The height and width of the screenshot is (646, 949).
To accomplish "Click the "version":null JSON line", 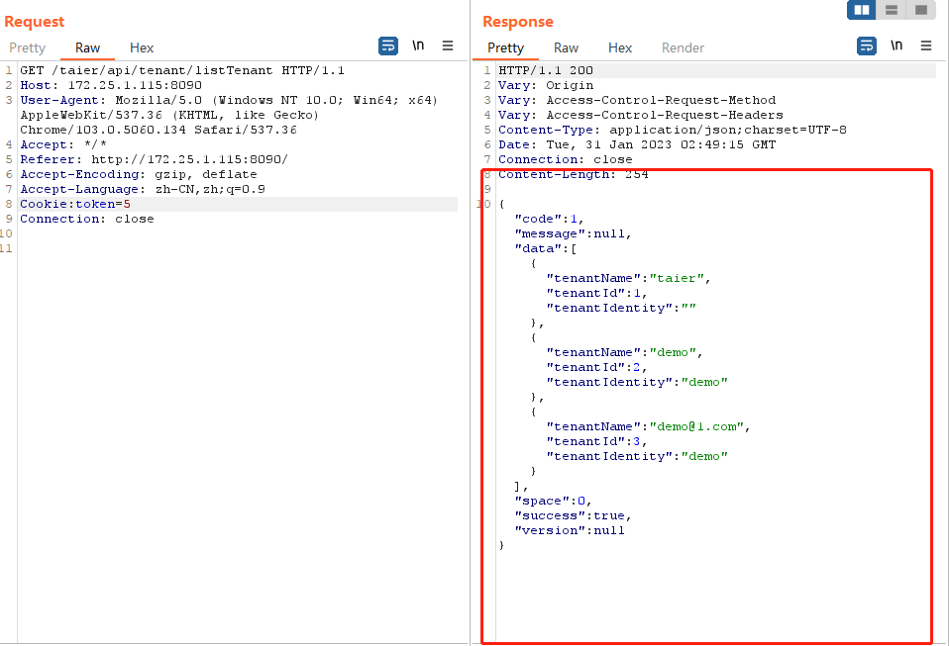I will 570,530.
